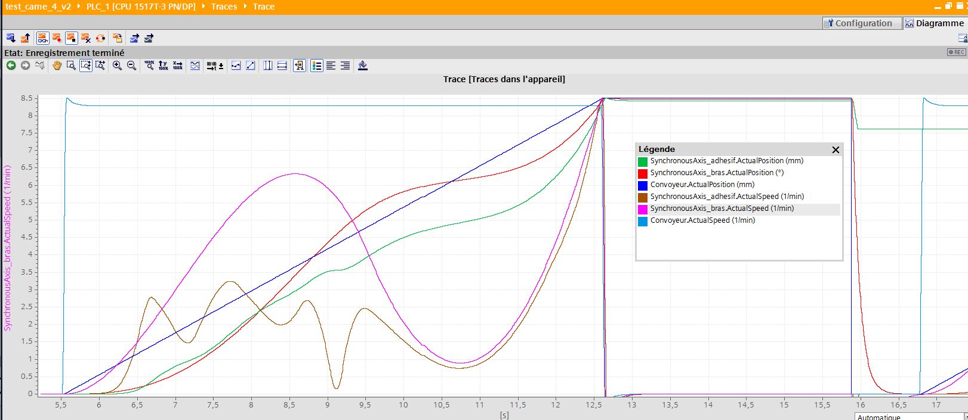Screen dimensions: 968x420
Task: Switch to the Diagramme tab
Action: click(x=934, y=23)
